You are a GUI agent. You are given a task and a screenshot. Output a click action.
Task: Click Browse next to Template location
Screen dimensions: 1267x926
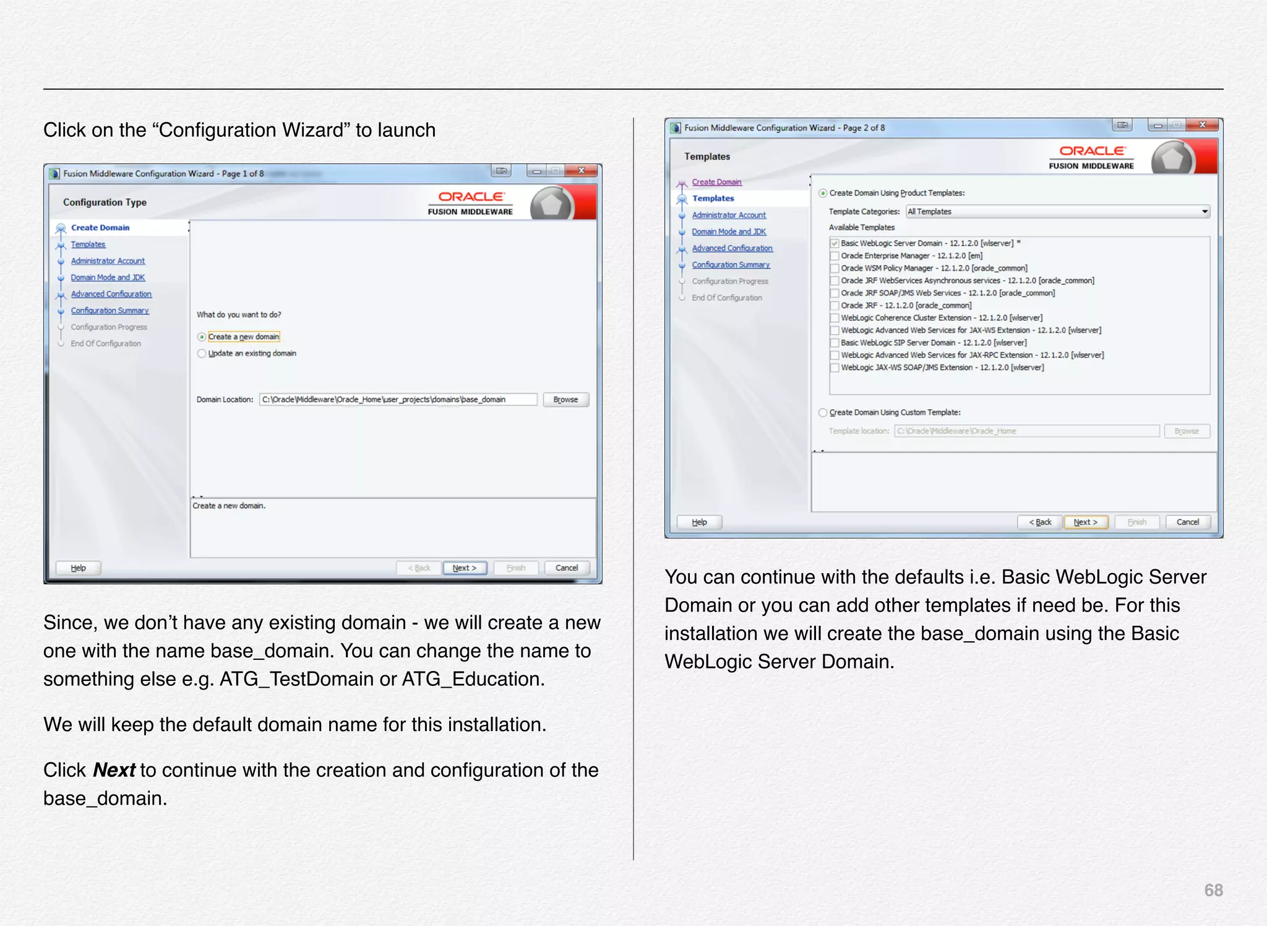pos(1187,431)
